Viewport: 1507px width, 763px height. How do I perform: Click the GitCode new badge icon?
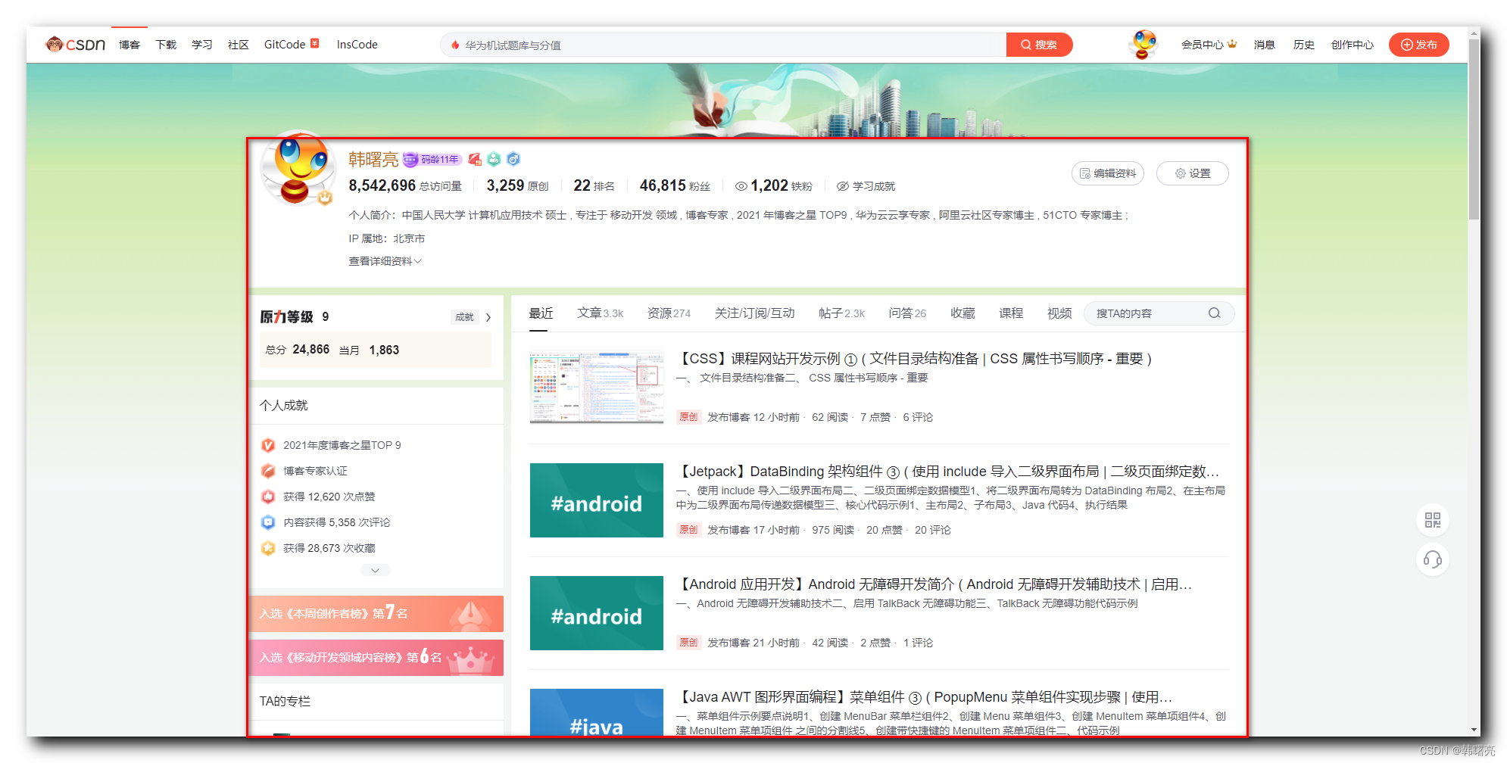click(x=315, y=43)
